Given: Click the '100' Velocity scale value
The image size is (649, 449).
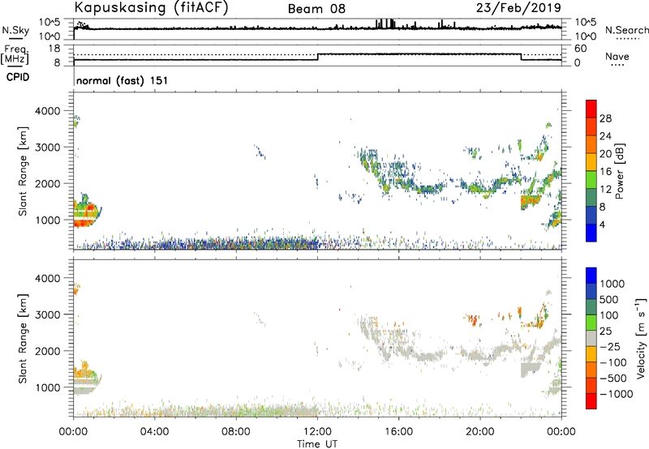Looking at the screenshot, I should coord(609,315).
